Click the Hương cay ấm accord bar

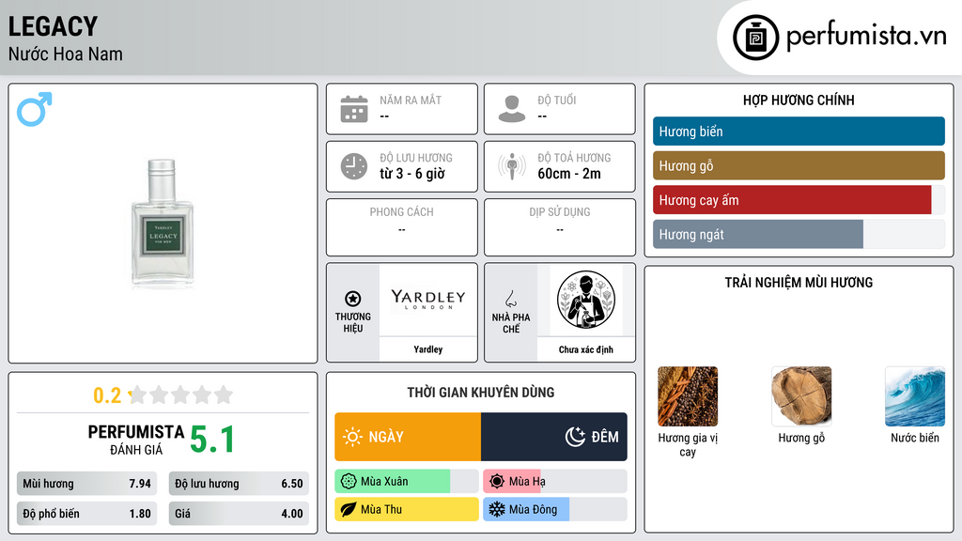(799, 200)
